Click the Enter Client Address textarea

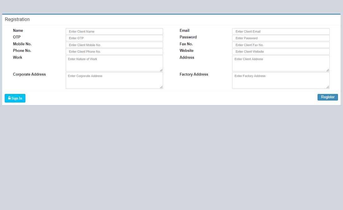[x=281, y=63]
